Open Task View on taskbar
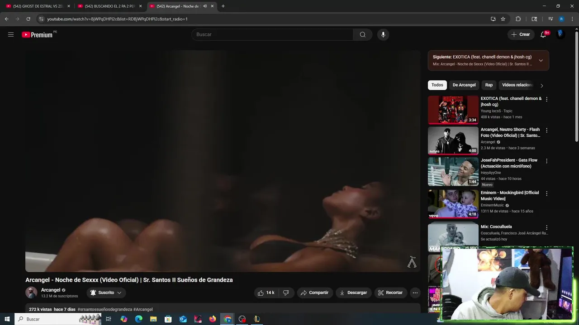This screenshot has width=579, height=325. pyautogui.click(x=109, y=319)
